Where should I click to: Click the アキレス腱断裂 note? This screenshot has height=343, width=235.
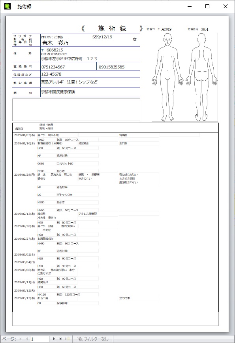[x=88, y=214]
